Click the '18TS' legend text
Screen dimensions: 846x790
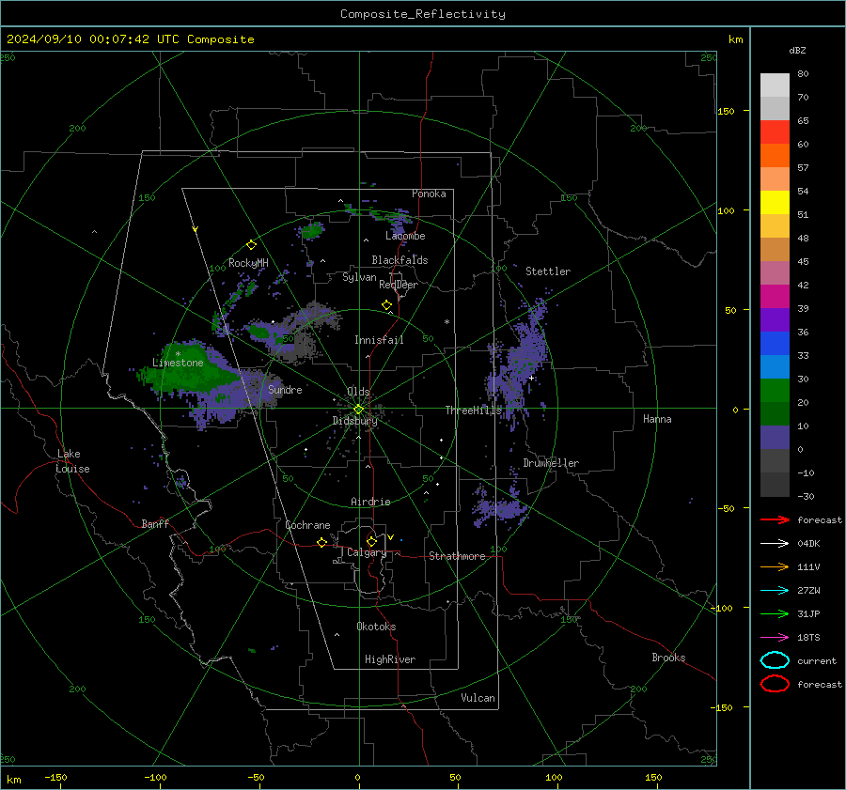tap(808, 638)
